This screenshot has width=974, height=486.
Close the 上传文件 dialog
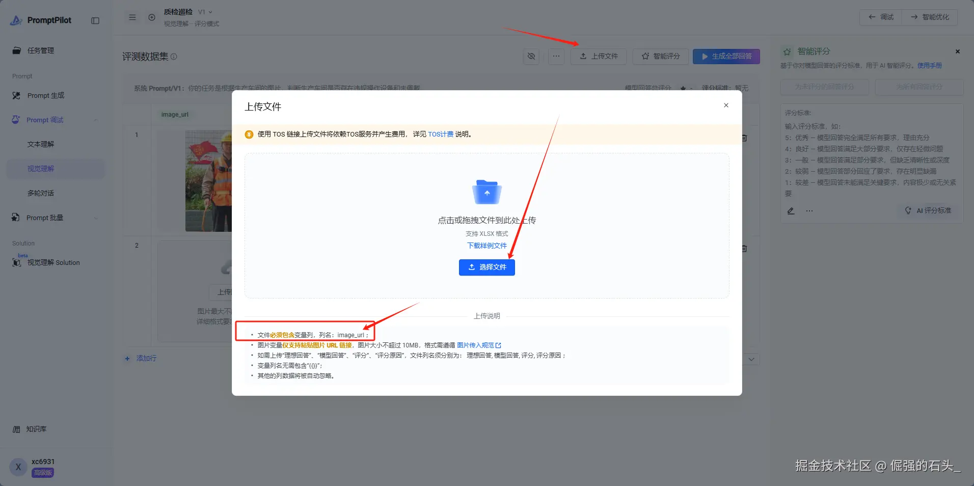point(726,105)
